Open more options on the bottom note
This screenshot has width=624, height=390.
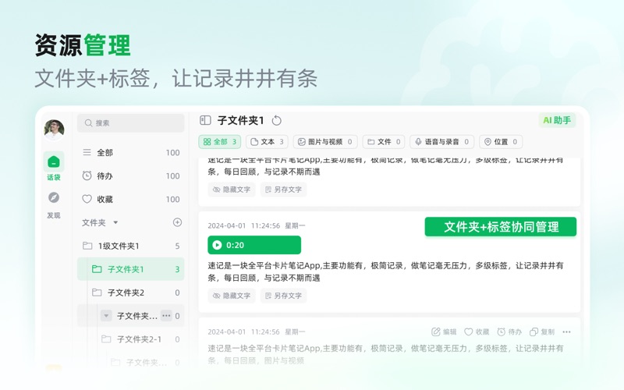pos(566,331)
